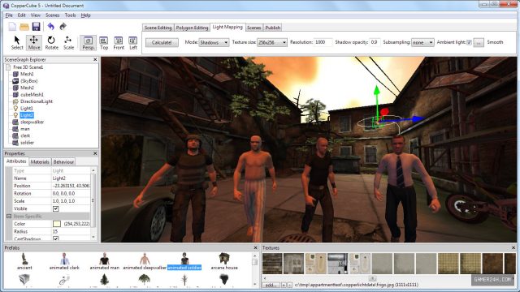
Task: Select the animated man prefab
Action: pyautogui.click(x=105, y=261)
